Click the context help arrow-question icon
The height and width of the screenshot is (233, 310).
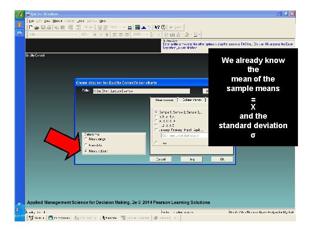157,27
